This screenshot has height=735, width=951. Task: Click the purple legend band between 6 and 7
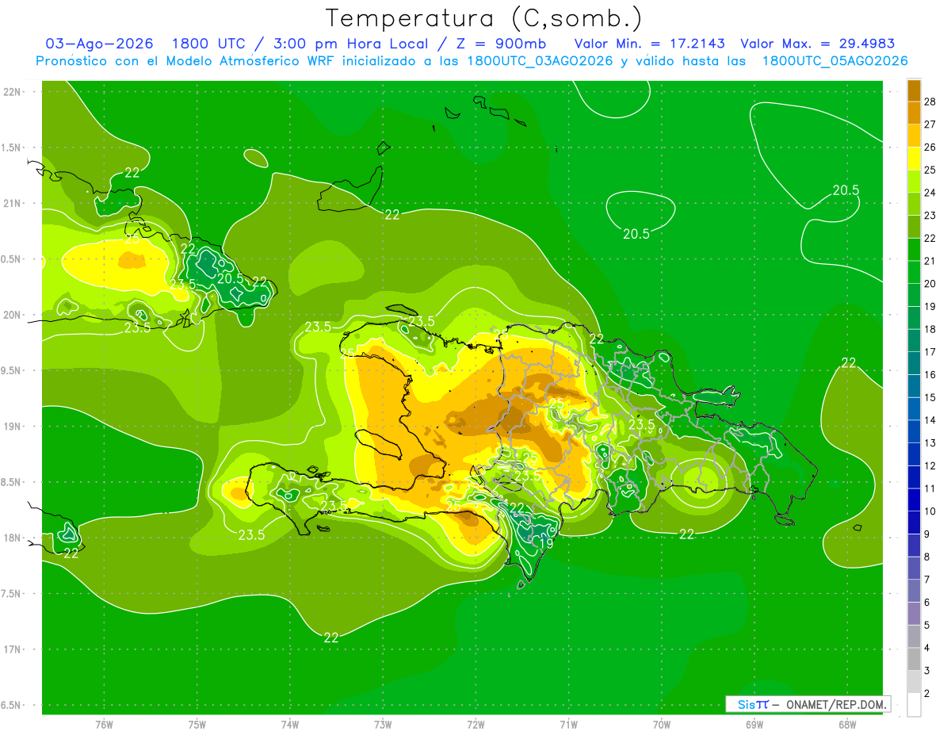coord(914,591)
